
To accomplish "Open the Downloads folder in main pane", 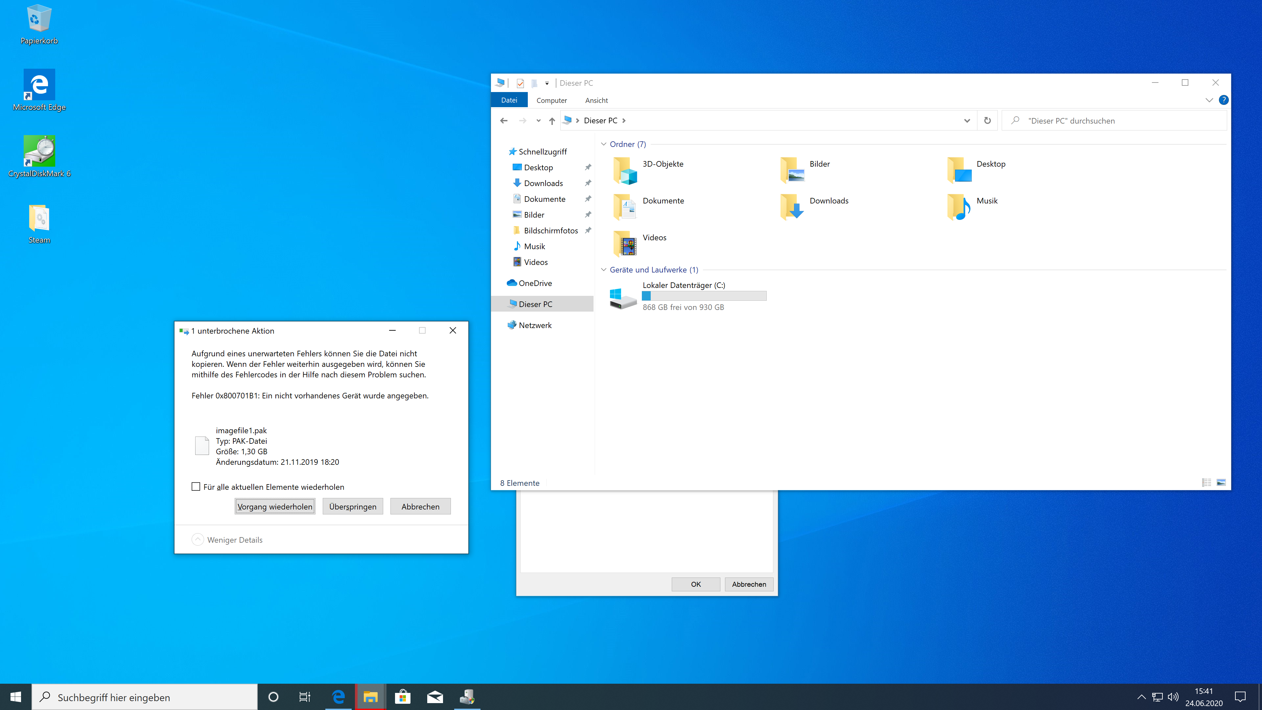I will 814,207.
